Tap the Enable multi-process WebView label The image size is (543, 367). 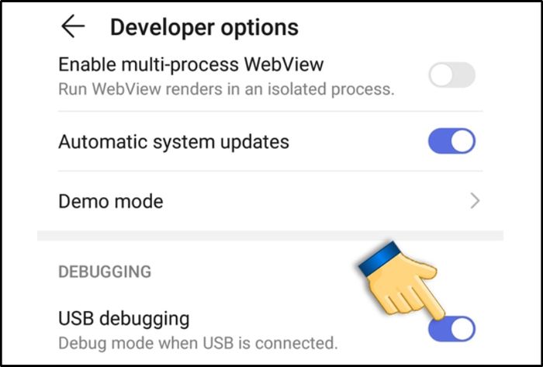tap(191, 64)
